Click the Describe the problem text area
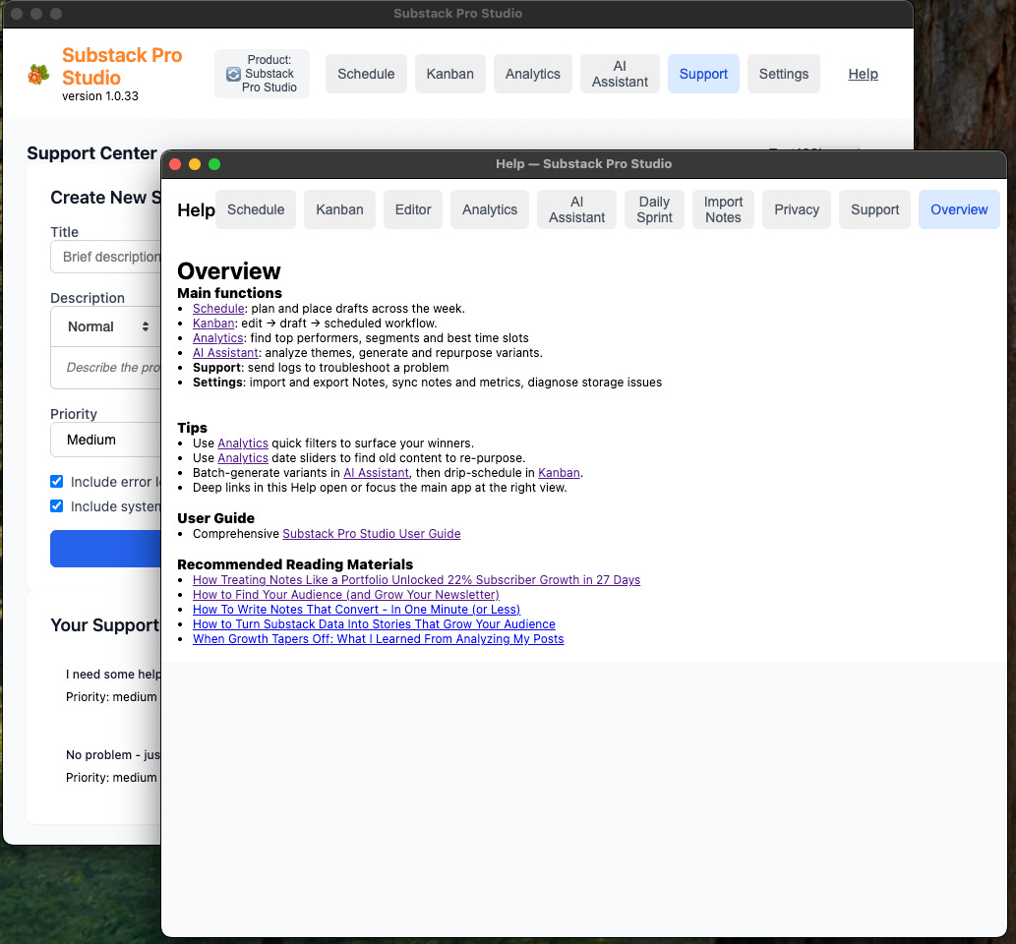1016x944 pixels. tap(106, 368)
